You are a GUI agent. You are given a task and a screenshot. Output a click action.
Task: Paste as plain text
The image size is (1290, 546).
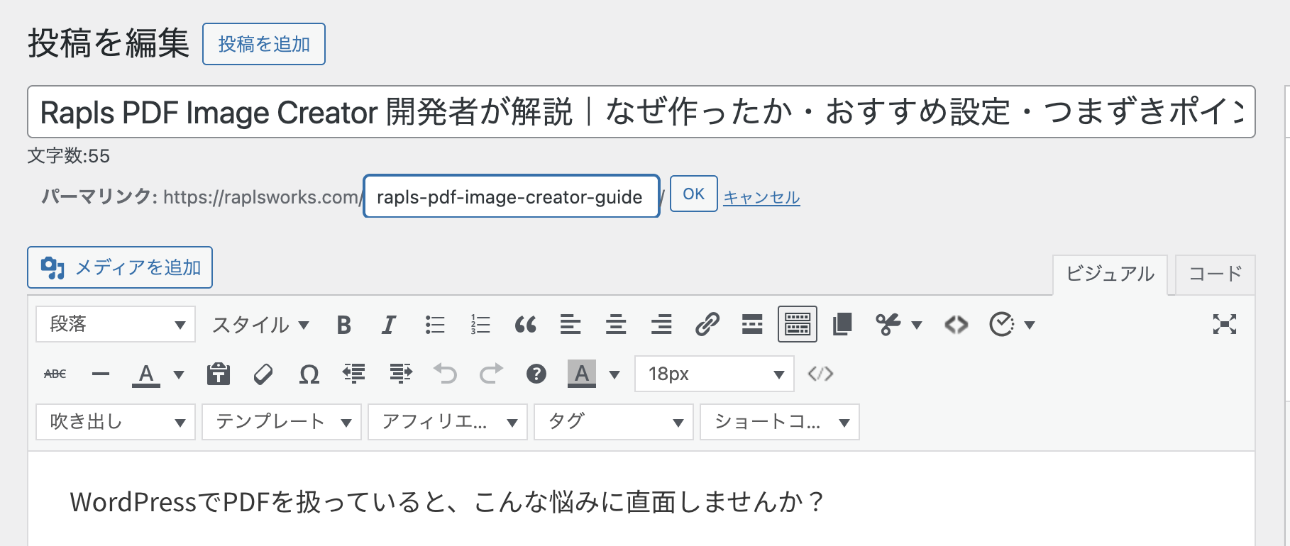click(219, 374)
